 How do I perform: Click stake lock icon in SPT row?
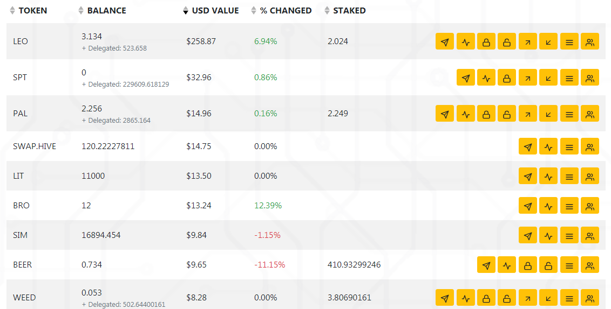point(507,78)
